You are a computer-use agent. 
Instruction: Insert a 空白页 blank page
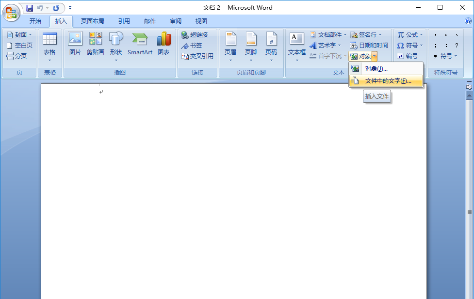click(x=19, y=45)
